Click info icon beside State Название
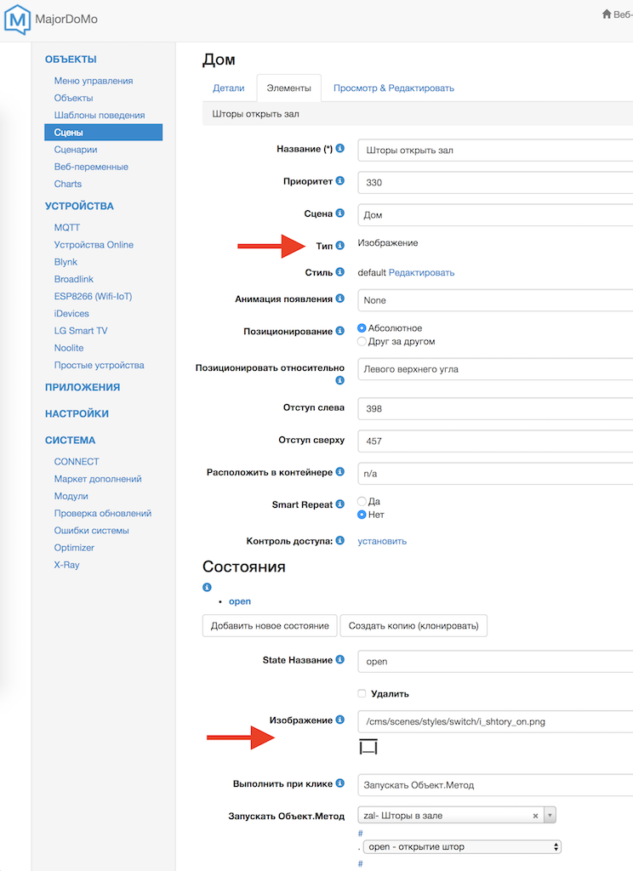The width and height of the screenshot is (633, 871). [x=340, y=660]
